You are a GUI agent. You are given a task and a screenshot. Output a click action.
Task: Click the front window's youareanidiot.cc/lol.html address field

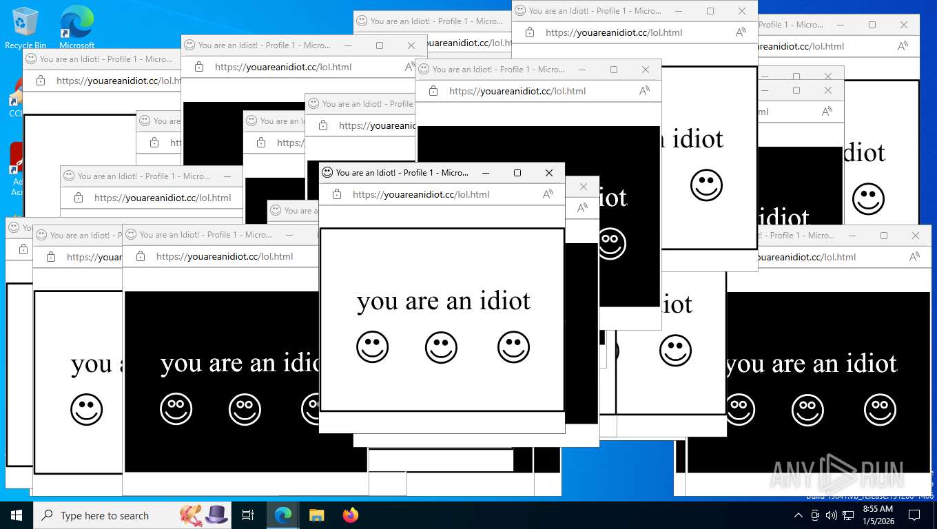421,194
